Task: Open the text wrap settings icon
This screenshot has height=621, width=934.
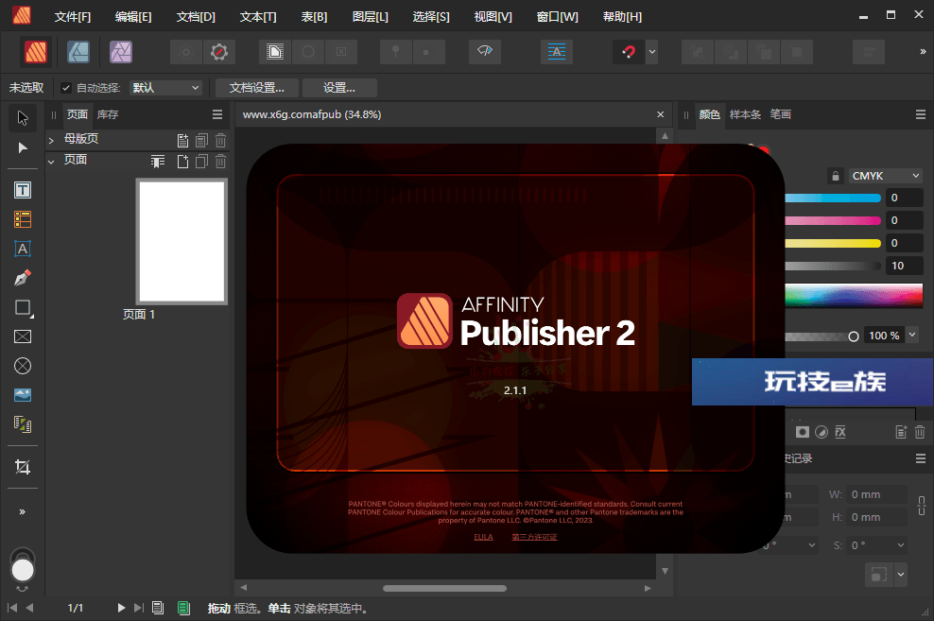Action: click(274, 52)
